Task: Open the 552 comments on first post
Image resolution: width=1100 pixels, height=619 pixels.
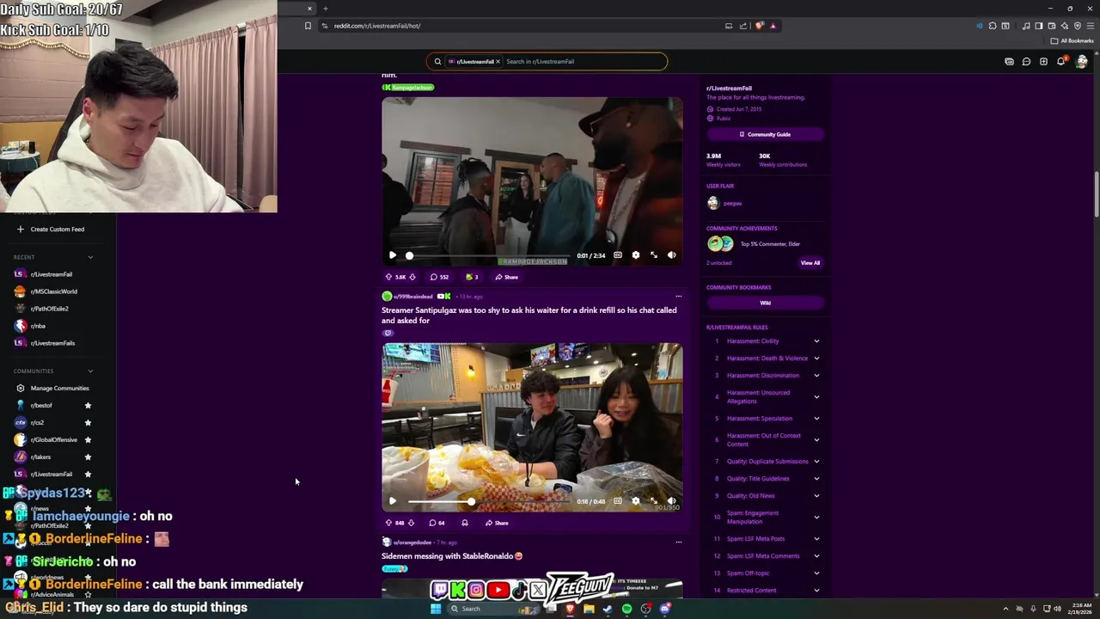Action: (439, 277)
